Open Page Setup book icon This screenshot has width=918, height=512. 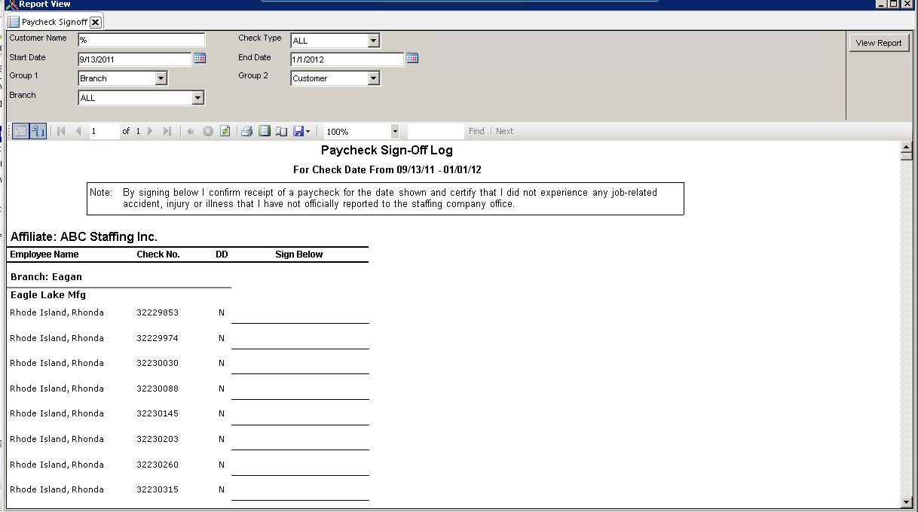[281, 131]
